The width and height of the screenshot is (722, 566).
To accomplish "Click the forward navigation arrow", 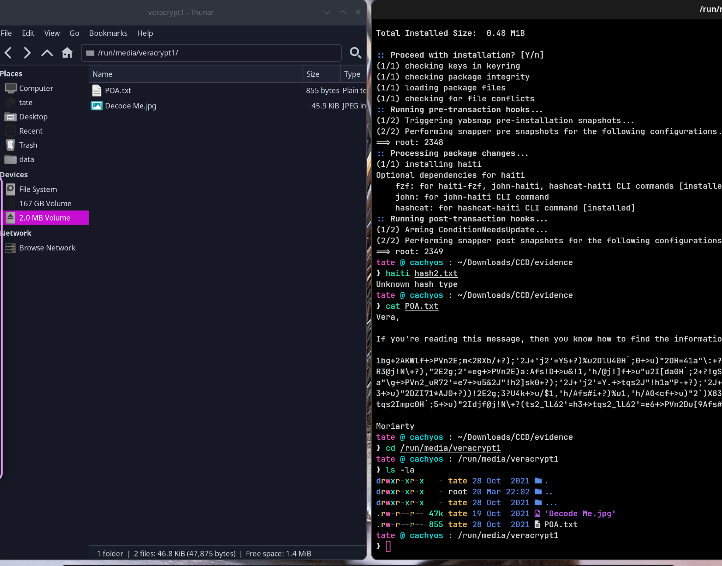I will (x=27, y=53).
